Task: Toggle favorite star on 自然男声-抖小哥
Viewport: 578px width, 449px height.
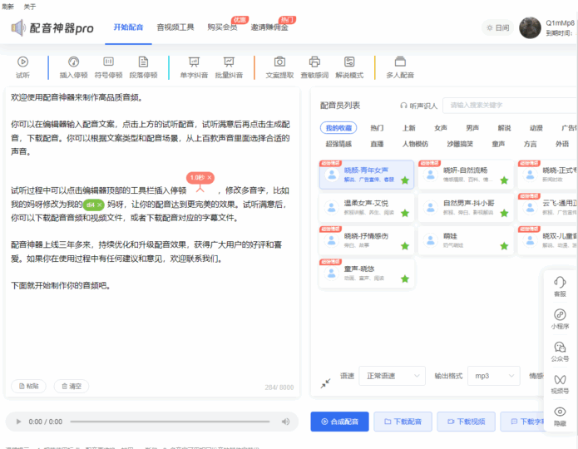Action: tap(504, 213)
